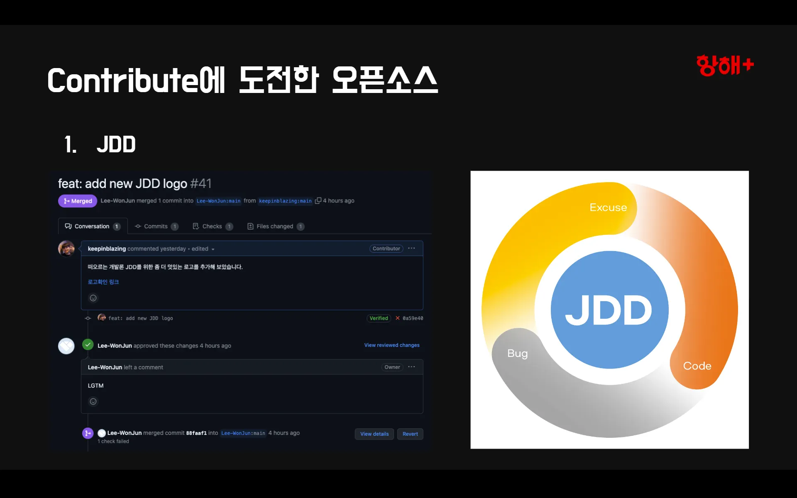Click the 로고확인 링크 hyperlink
Image resolution: width=797 pixels, height=498 pixels.
(x=103, y=282)
